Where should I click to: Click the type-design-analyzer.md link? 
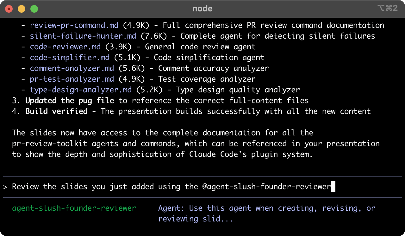(x=80, y=90)
